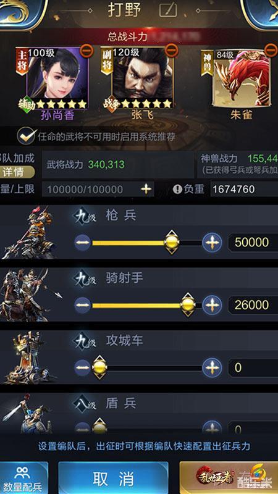Viewport: 278px width, 494px height.
Task: Open 详情 for troop bonus details
Action: point(16,172)
